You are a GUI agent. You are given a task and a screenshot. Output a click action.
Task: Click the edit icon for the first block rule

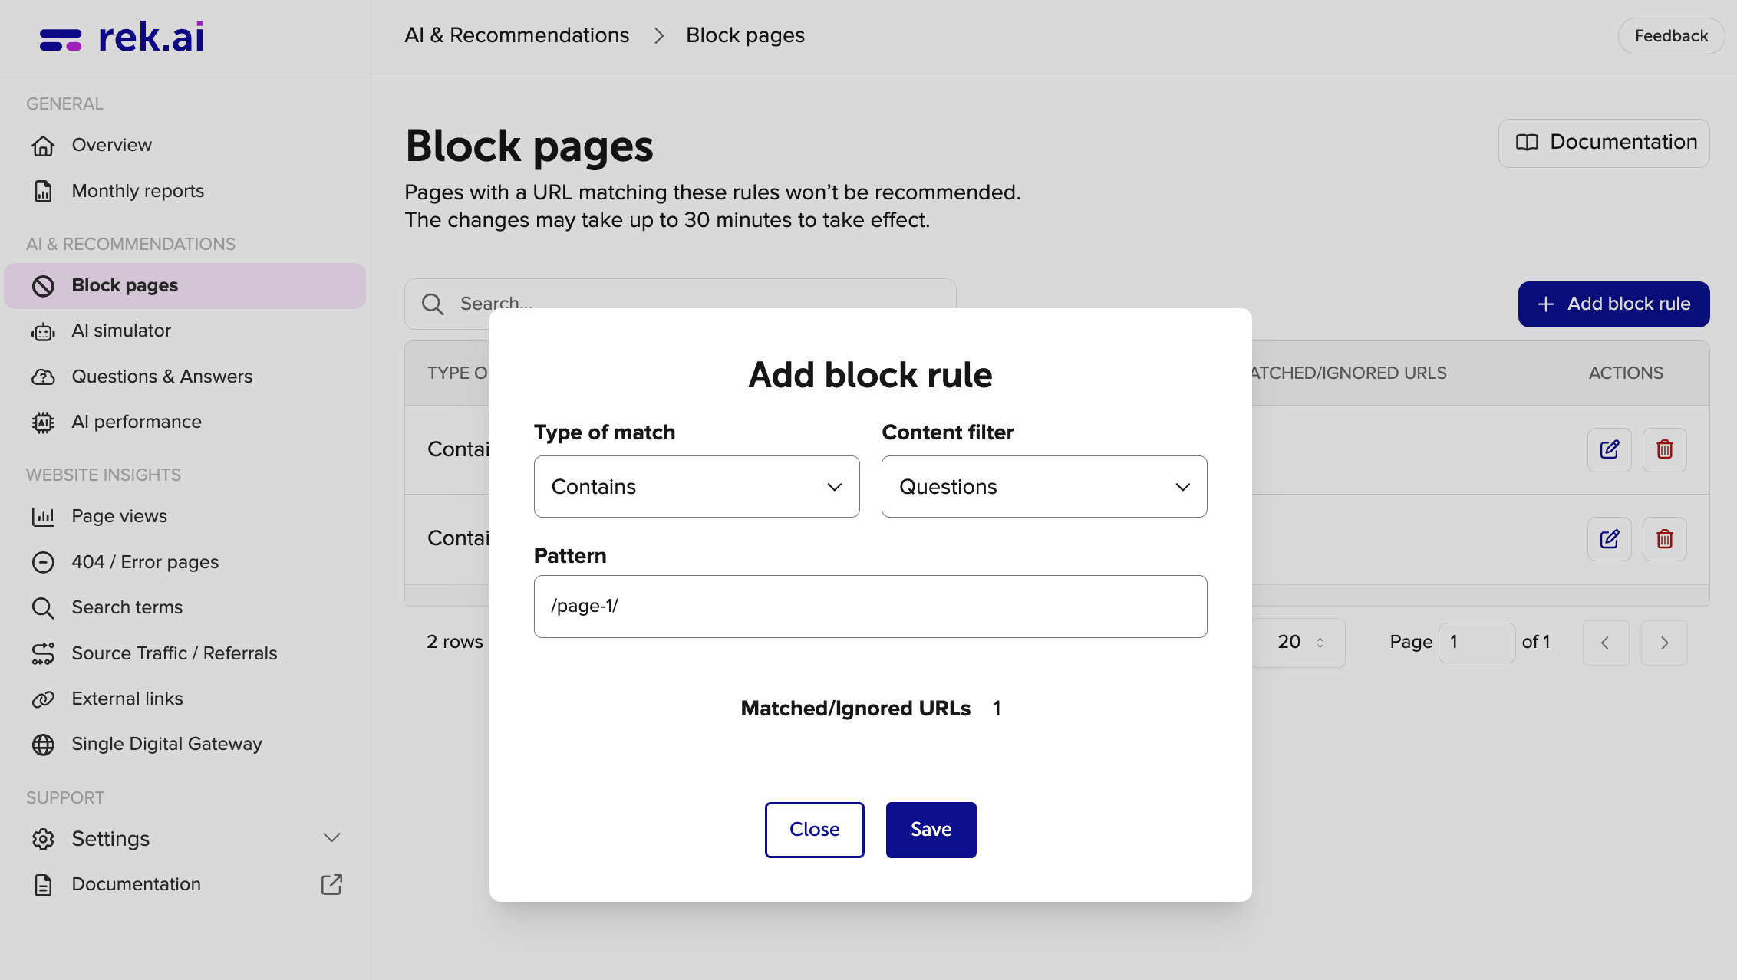1610,450
